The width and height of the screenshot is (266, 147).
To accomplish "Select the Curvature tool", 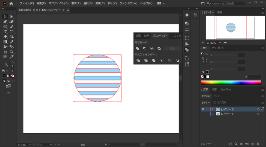I will pos(11,22).
